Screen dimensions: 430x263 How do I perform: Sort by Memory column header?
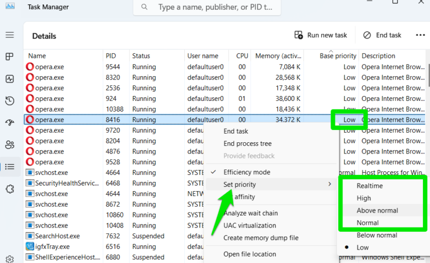pyautogui.click(x=278, y=56)
